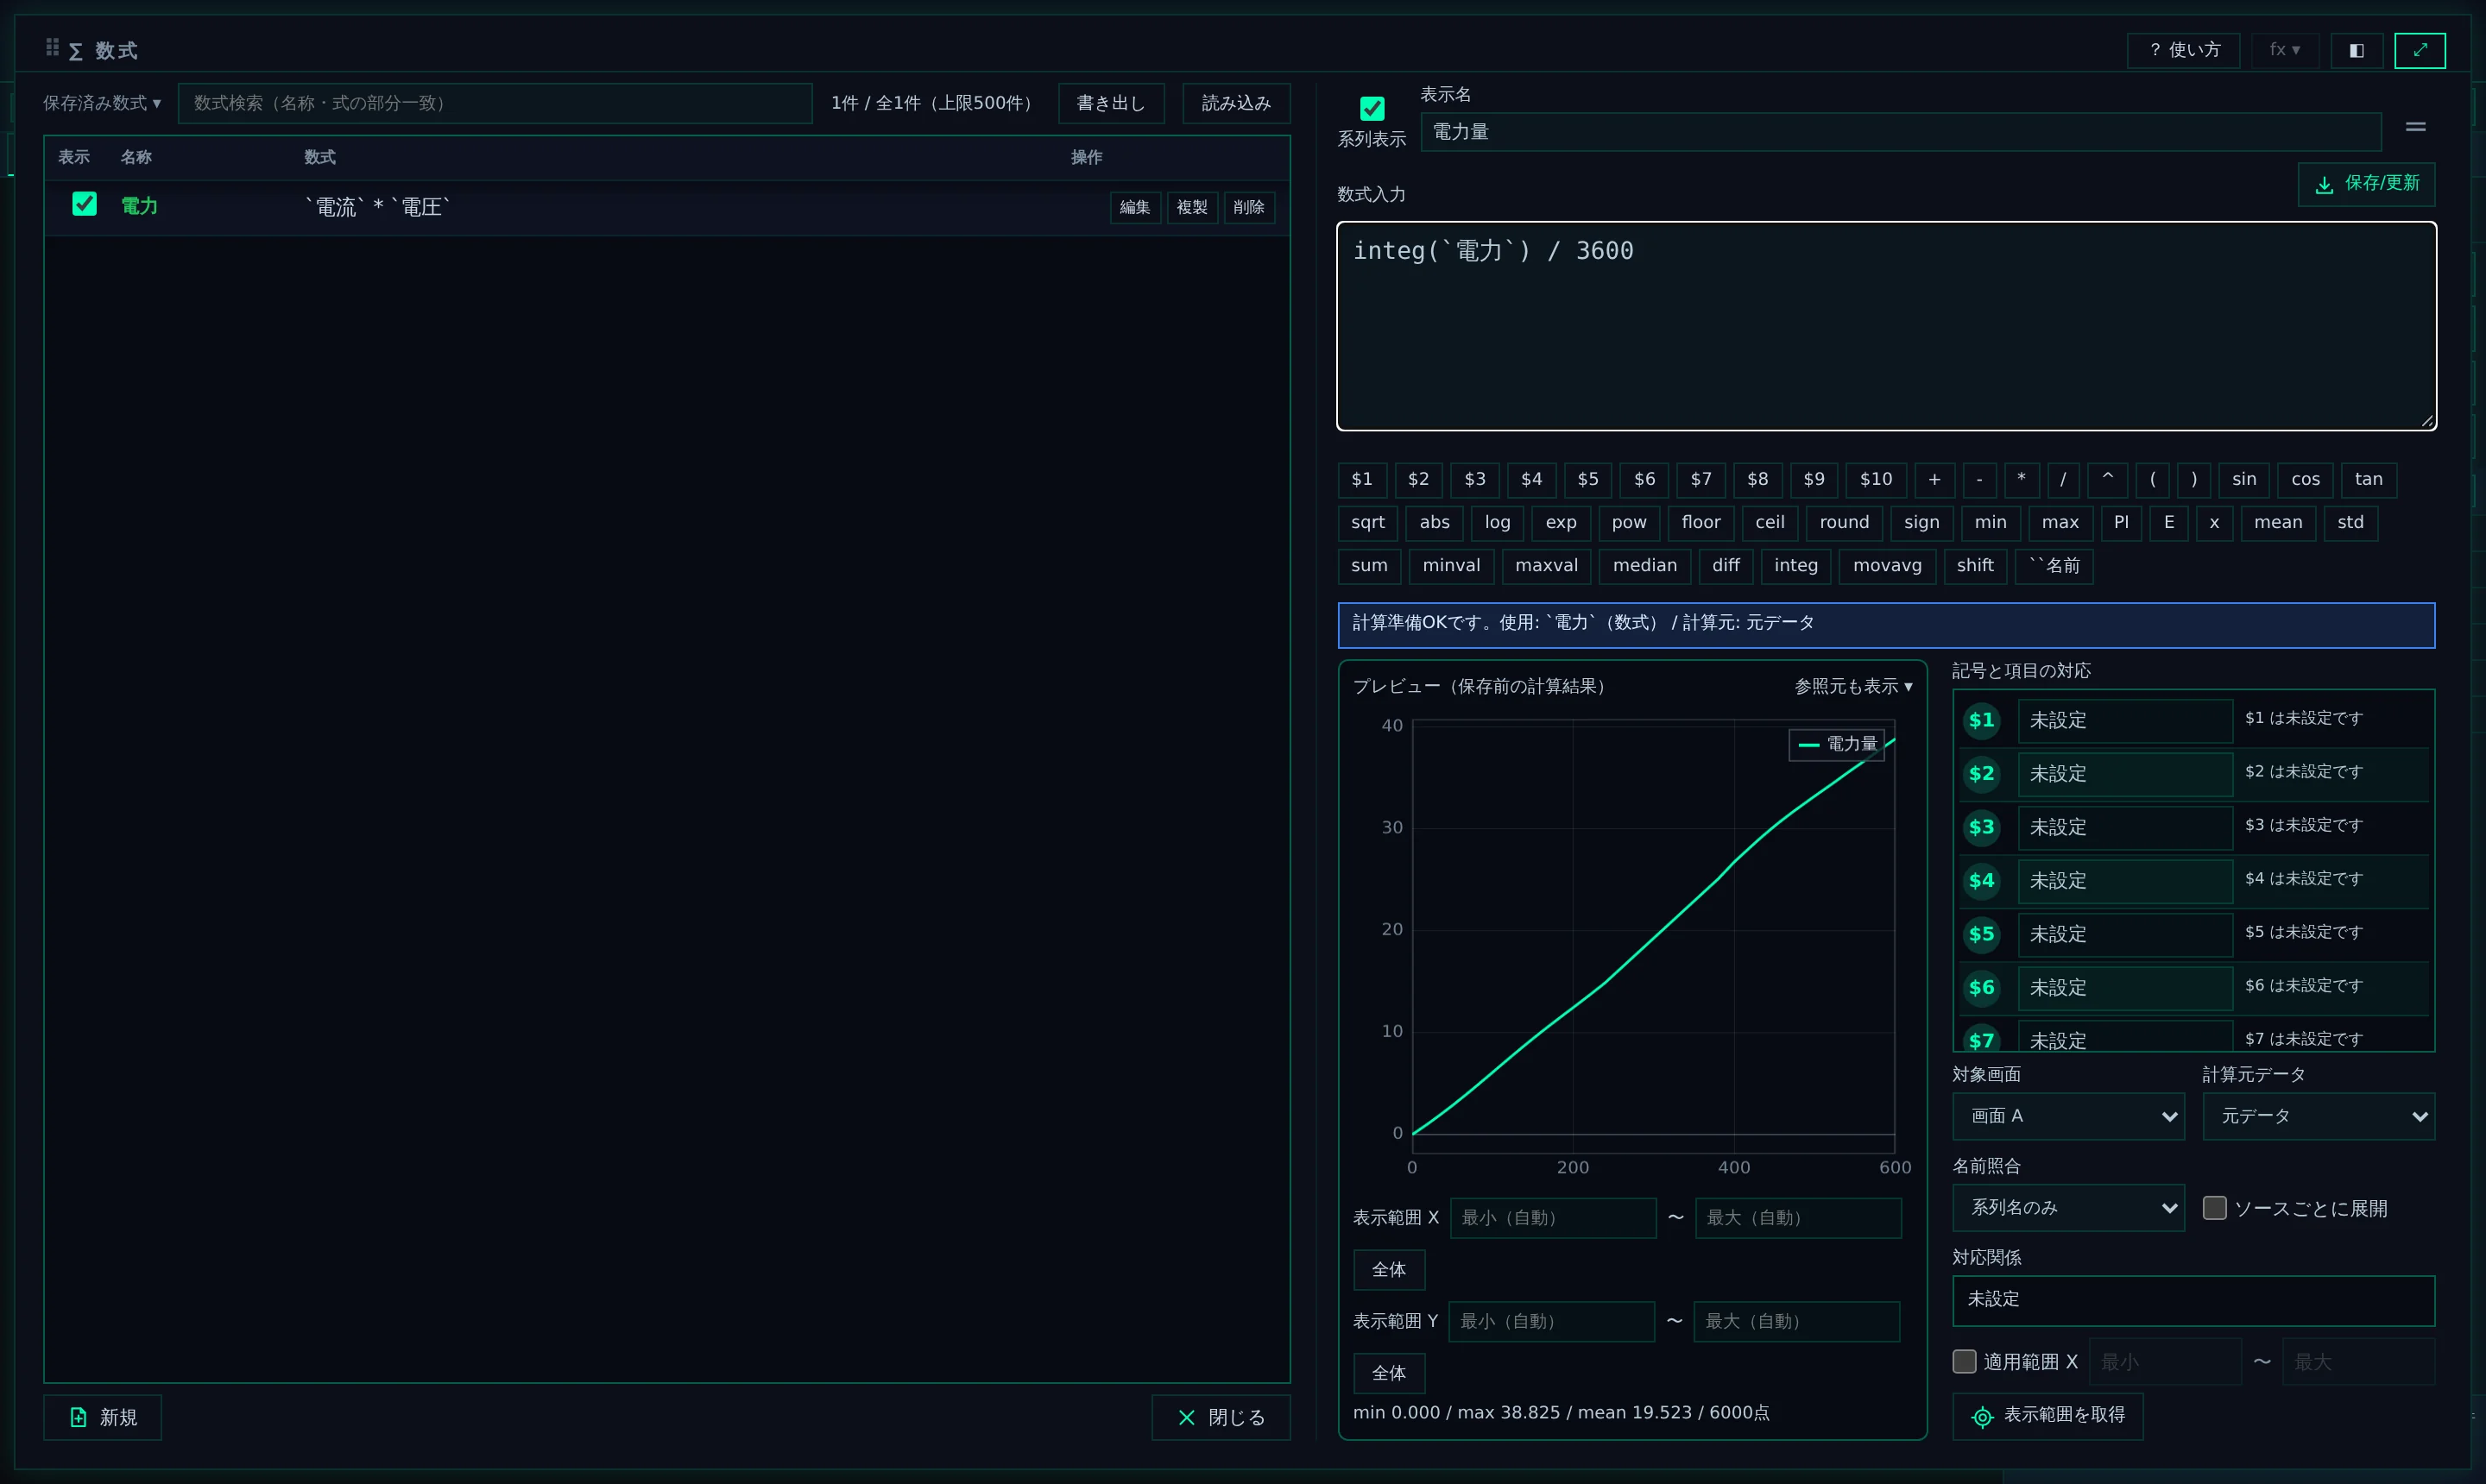
Task: Click the 電力量 legend entry in preview chart
Action: pos(1836,744)
